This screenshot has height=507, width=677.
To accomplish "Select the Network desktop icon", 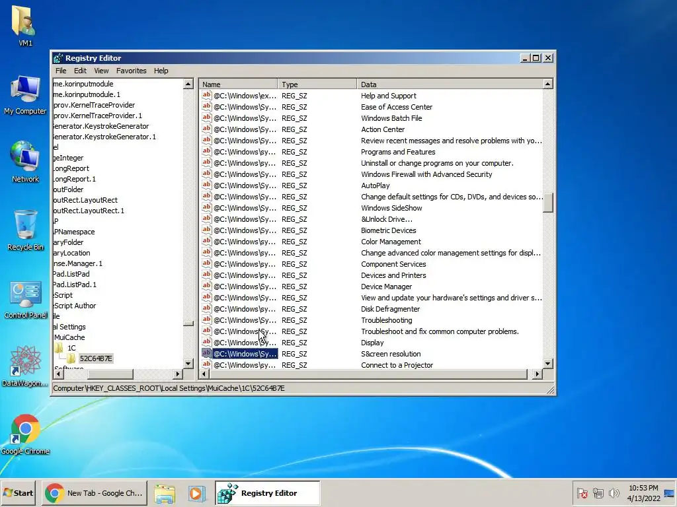I will pyautogui.click(x=25, y=156).
